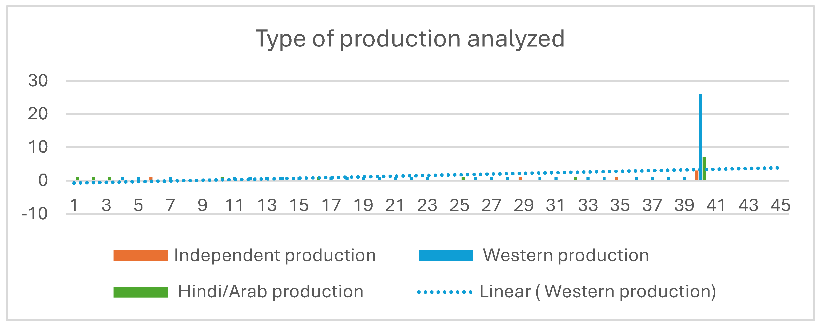Click the y-axis label 10
This screenshot has height=327, width=821.
pyautogui.click(x=38, y=147)
